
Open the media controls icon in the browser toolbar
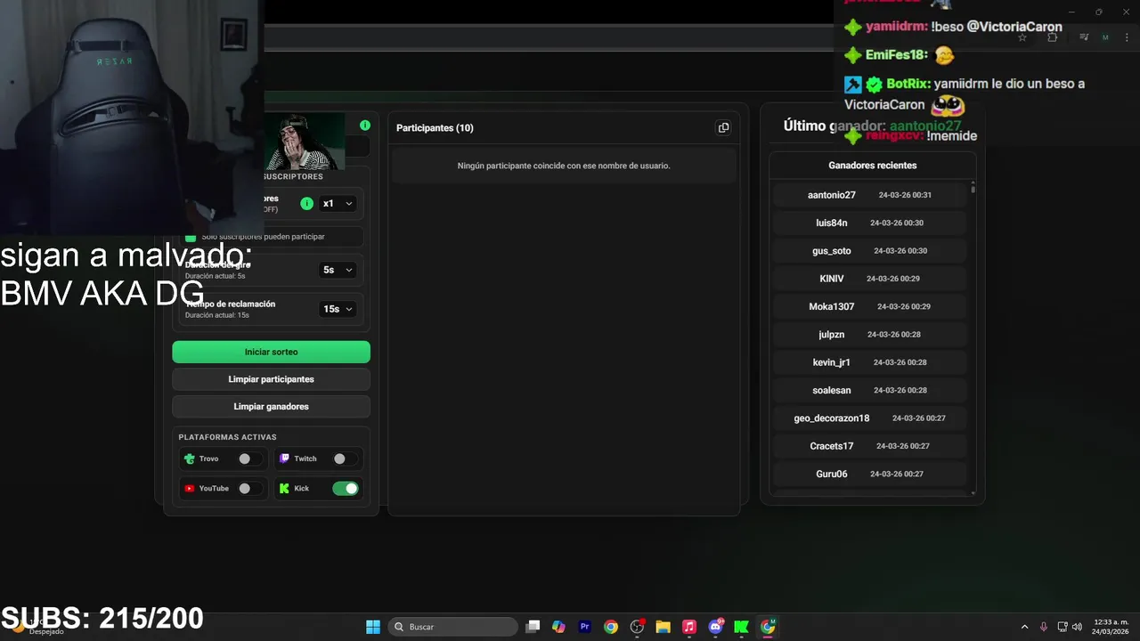tap(1084, 37)
